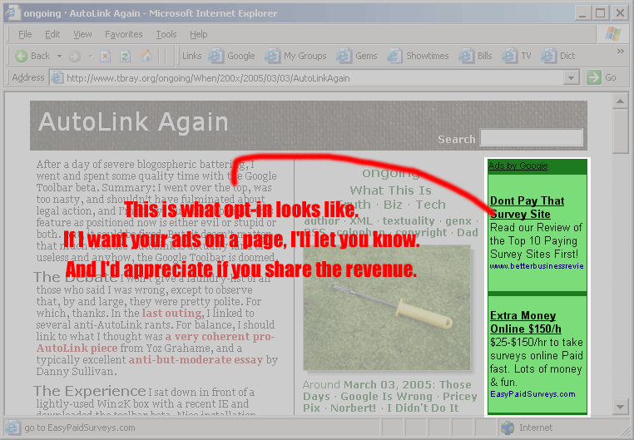Click the Back navigation button
Image resolution: width=634 pixels, height=440 pixels.
coord(32,56)
